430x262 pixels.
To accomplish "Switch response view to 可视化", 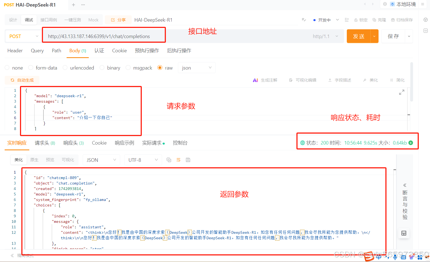I will pyautogui.click(x=68, y=160).
